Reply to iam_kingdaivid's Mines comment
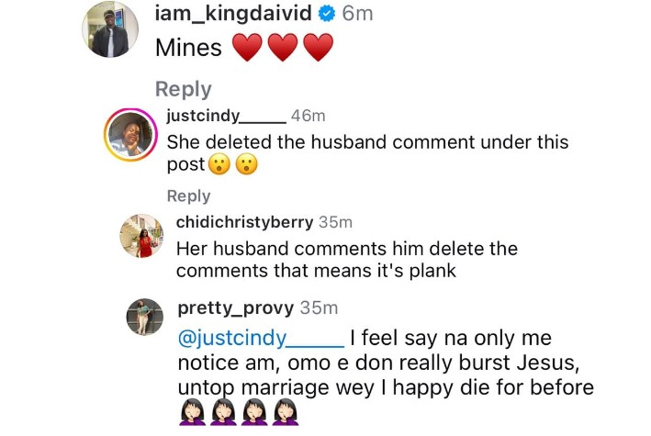Image resolution: width=651 pixels, height=436 pixels. [183, 89]
